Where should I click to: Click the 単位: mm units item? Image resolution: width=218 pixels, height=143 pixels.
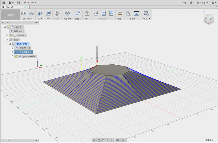click(x=18, y=31)
